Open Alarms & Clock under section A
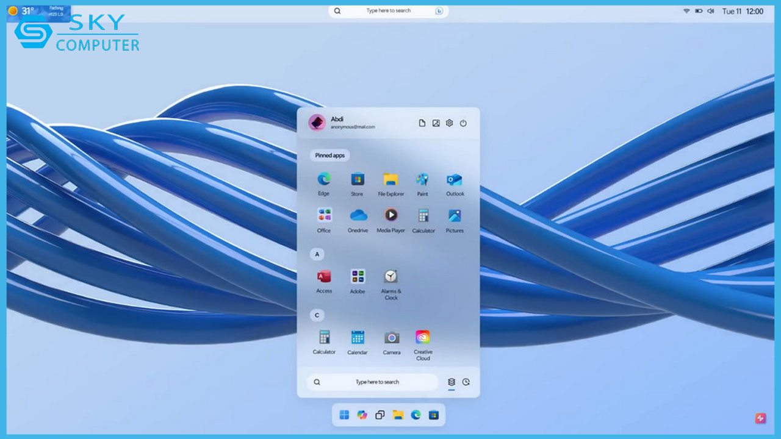The height and width of the screenshot is (439, 781). pos(390,278)
